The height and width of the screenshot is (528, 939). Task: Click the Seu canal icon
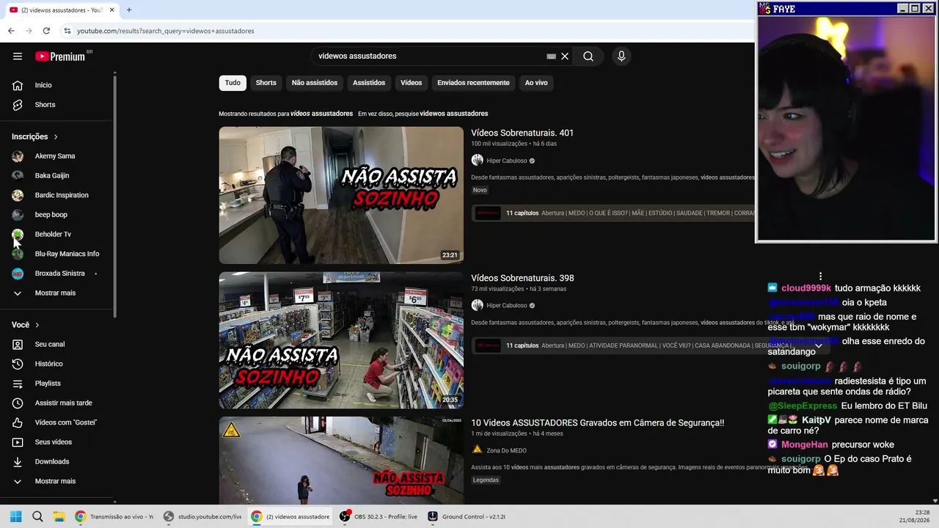[x=18, y=345]
